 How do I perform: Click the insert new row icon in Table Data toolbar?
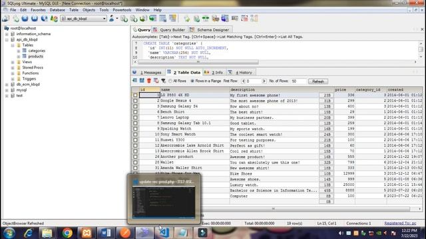(134, 81)
